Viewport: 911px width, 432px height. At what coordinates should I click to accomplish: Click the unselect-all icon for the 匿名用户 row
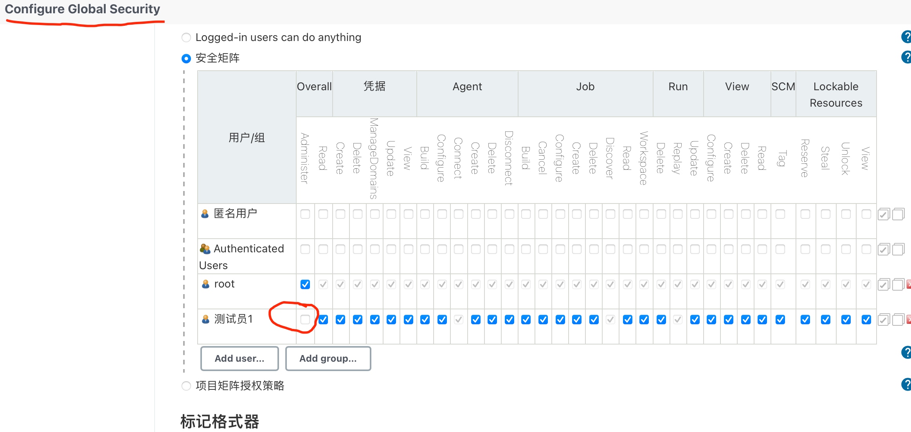pos(898,214)
